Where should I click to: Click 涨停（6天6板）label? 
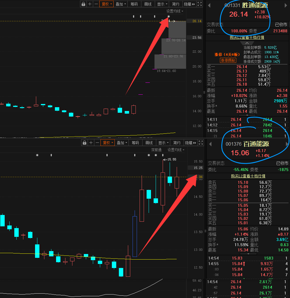coord(227,54)
